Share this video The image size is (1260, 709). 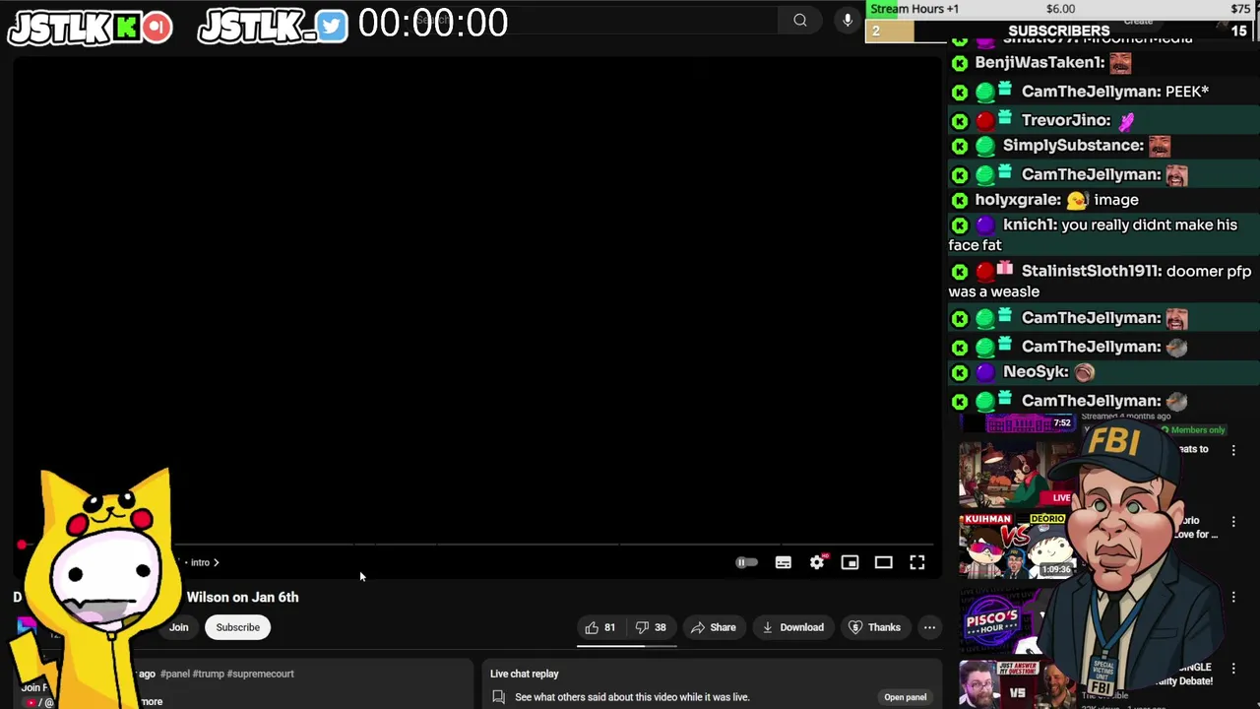(713, 627)
